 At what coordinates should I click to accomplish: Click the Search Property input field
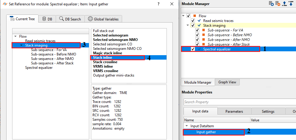pos(239,102)
